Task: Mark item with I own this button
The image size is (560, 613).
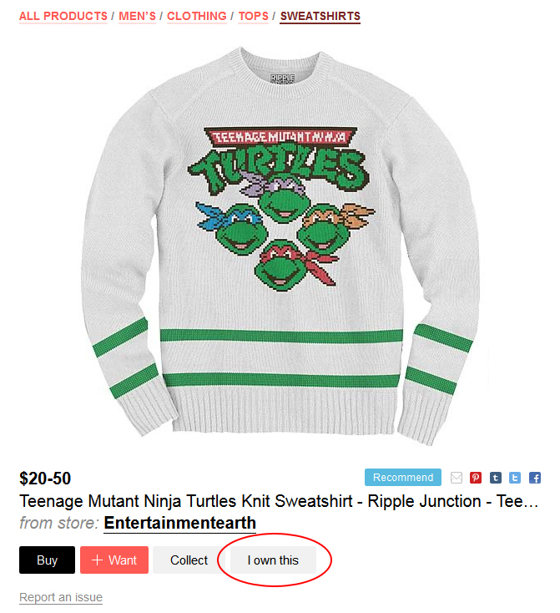Action: (273, 560)
